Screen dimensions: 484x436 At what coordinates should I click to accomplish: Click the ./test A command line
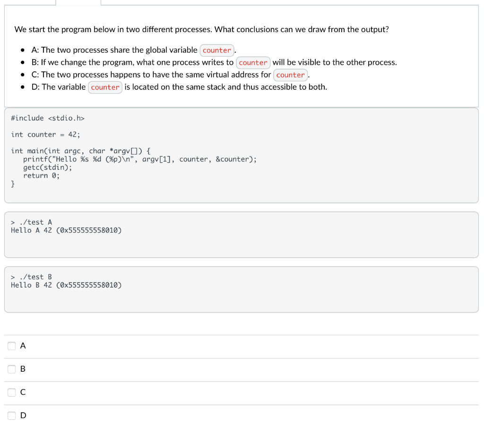point(32,222)
